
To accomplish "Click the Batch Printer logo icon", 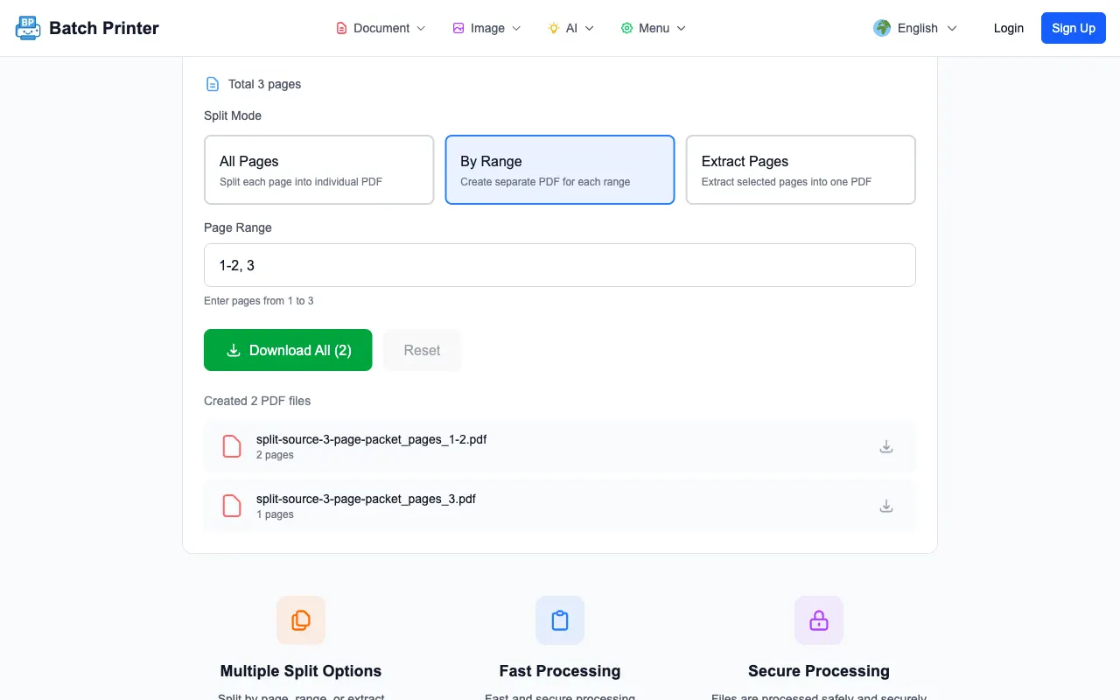I will [28, 28].
